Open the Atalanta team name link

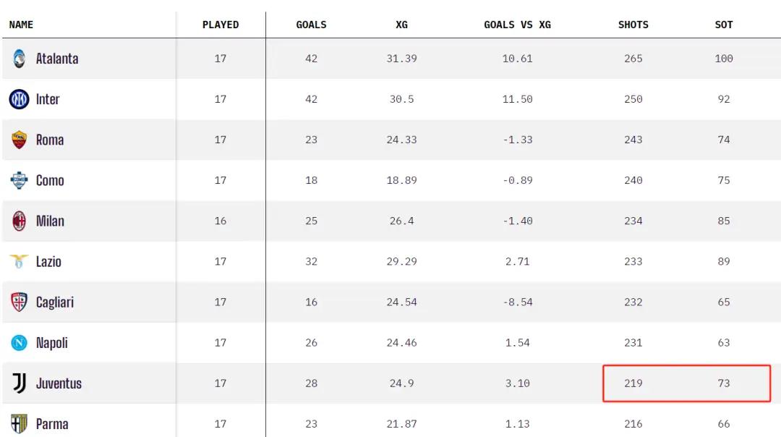tap(57, 59)
